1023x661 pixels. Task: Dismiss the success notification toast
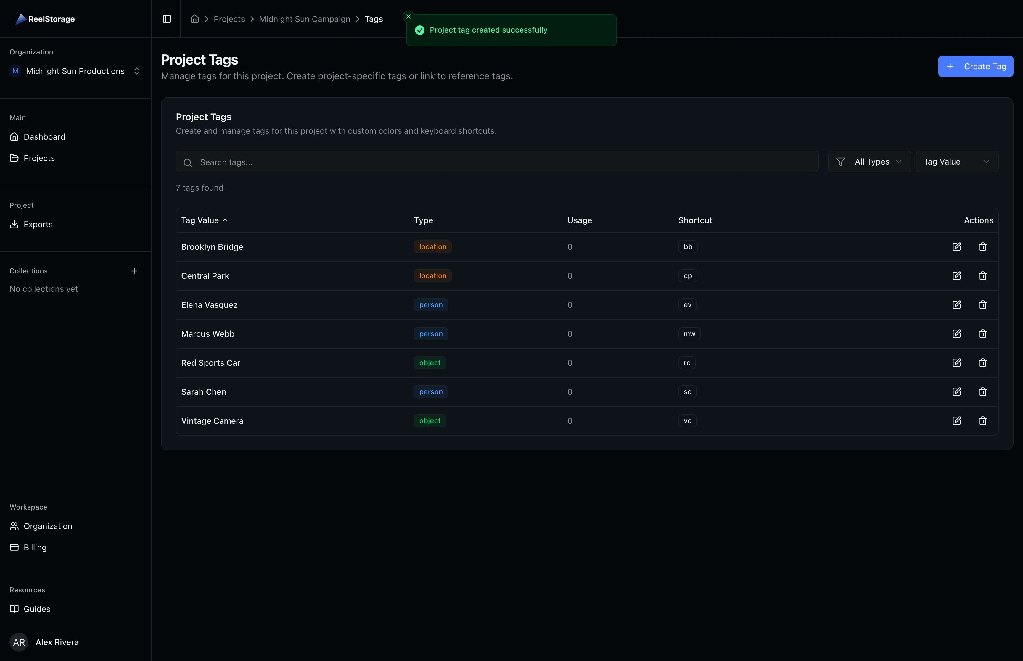pyautogui.click(x=408, y=17)
